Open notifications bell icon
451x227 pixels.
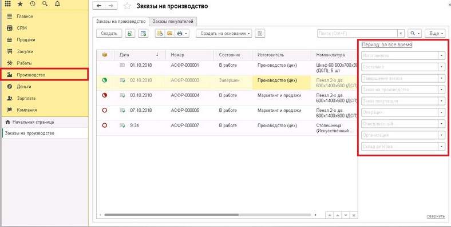57,4
